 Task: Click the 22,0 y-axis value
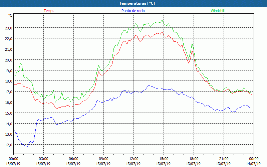click(9, 39)
